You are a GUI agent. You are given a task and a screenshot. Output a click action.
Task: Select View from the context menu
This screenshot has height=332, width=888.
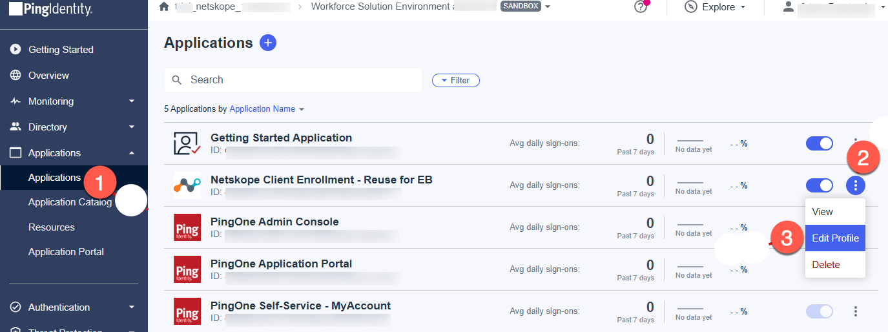coord(835,212)
